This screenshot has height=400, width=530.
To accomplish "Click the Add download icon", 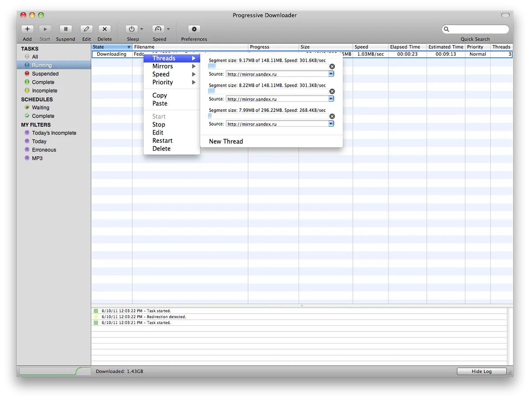I will 27,29.
